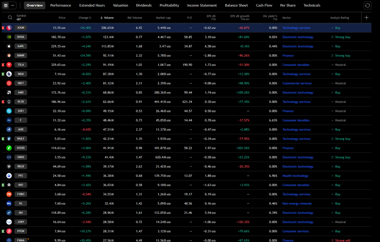Open the TSLA ticker symbol button
This screenshot has height=242, width=380.
21,65
